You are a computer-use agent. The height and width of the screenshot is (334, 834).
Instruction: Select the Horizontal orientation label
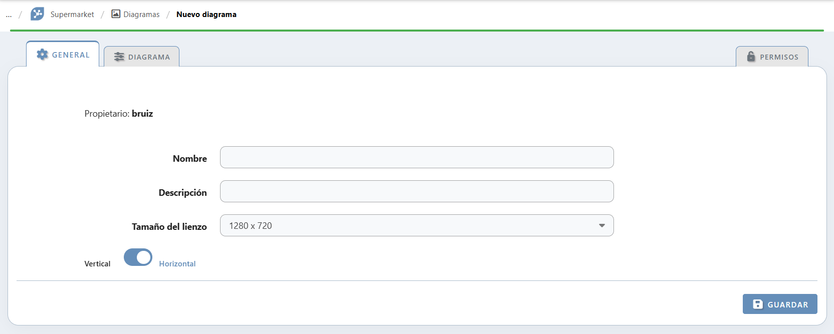click(x=177, y=264)
